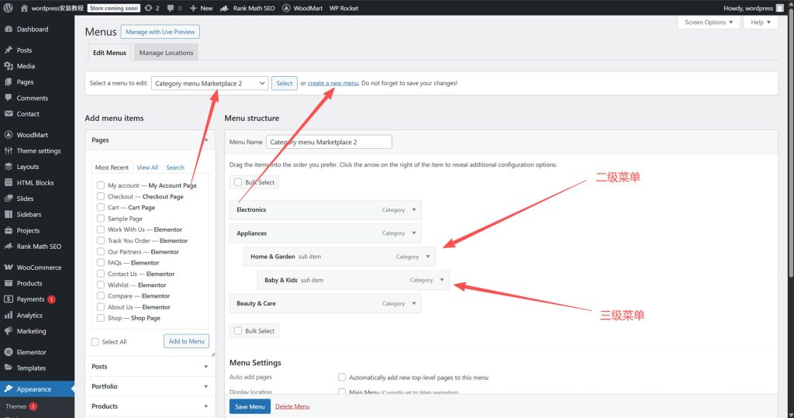Check the Sample Page checkbox
This screenshot has height=418, width=794.
(x=101, y=219)
